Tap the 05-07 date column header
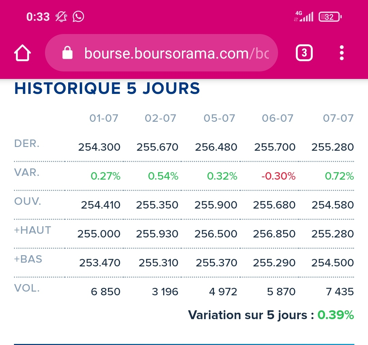Image resolution: width=368 pixels, height=345 pixels. [x=219, y=118]
